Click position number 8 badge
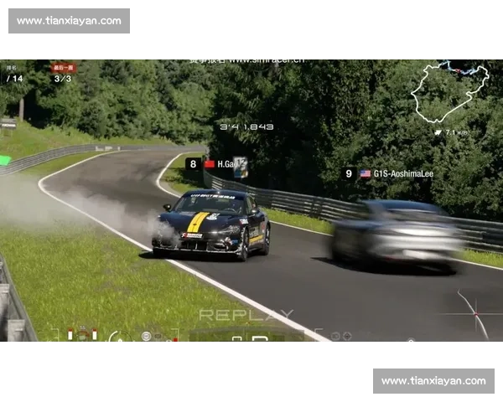503x402 pixels. point(193,164)
